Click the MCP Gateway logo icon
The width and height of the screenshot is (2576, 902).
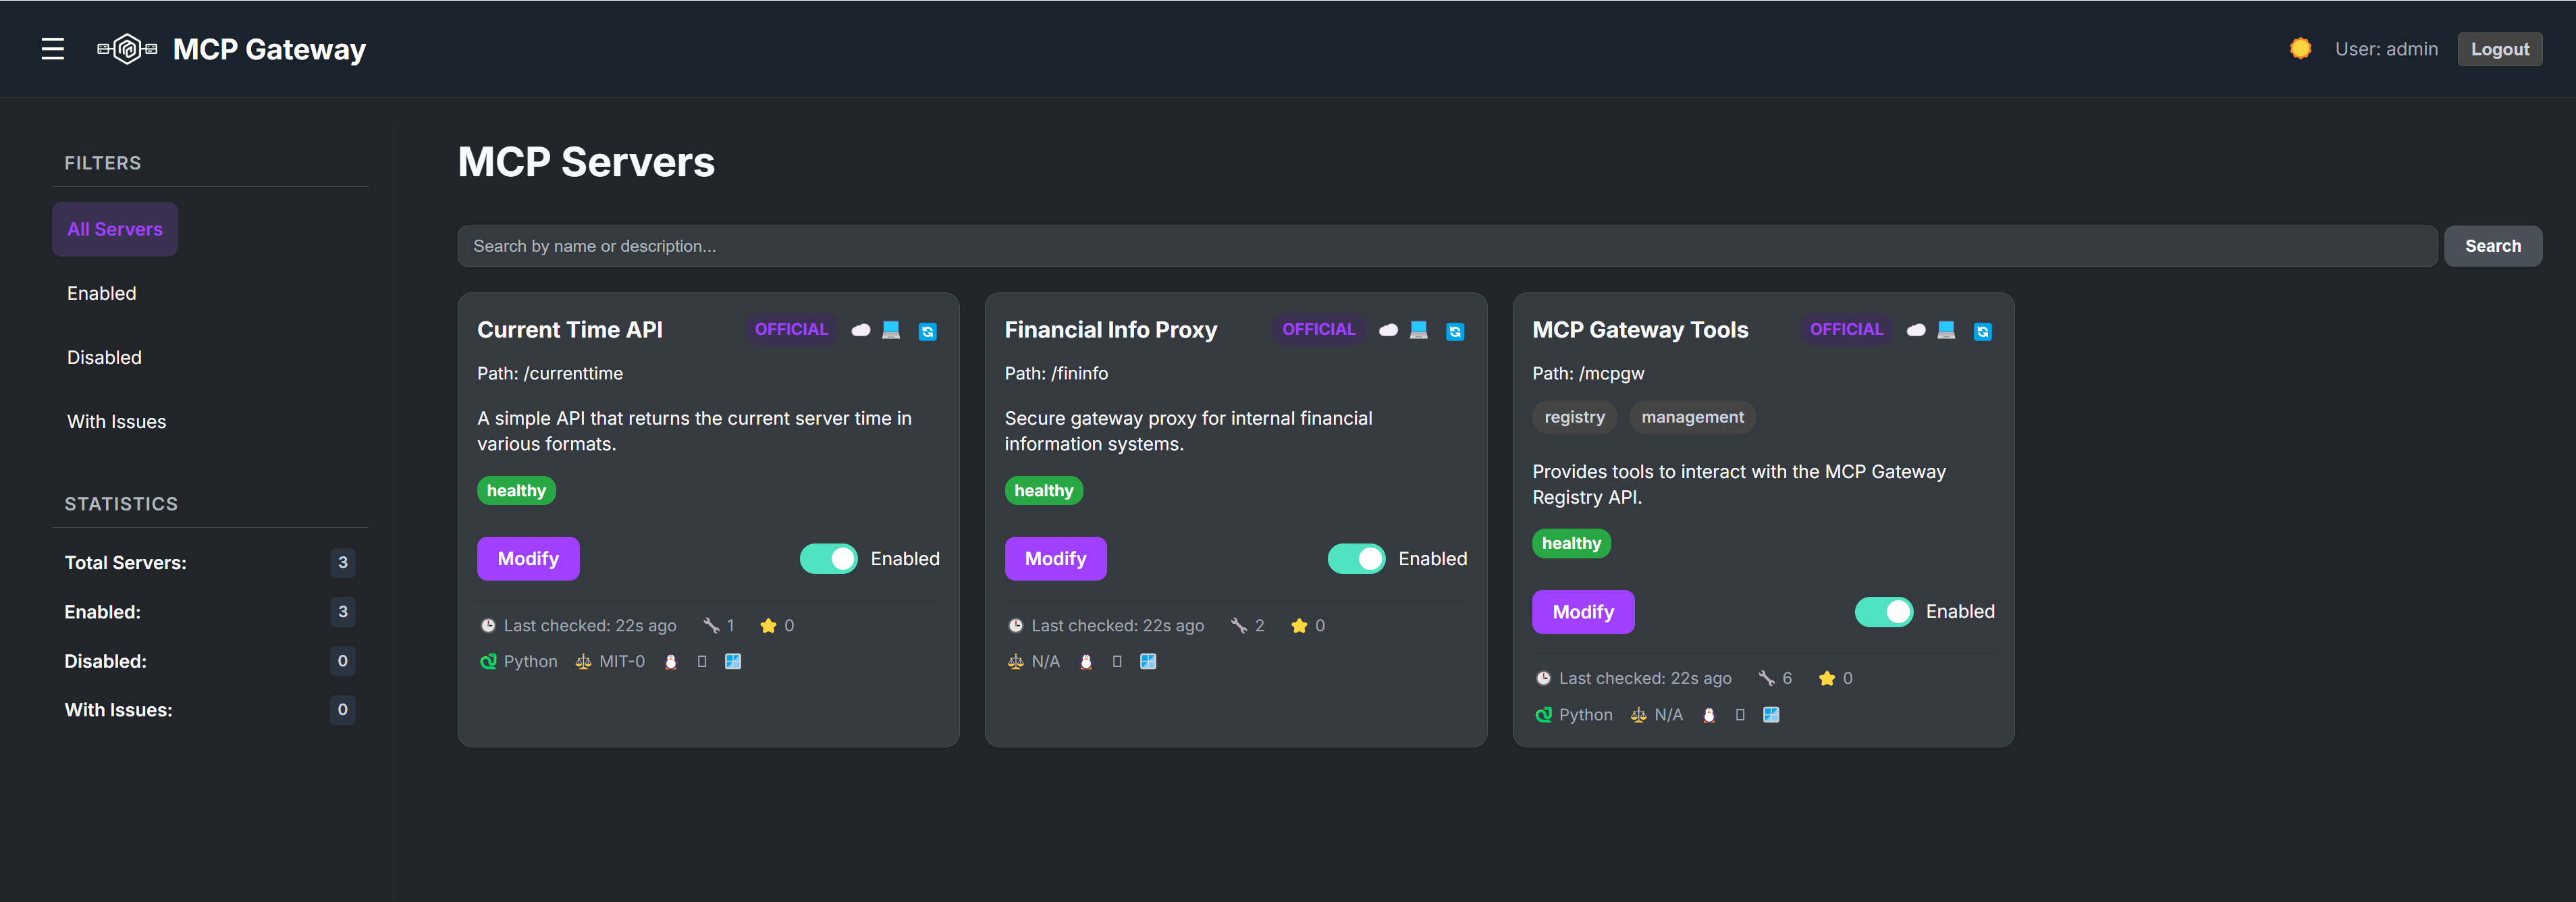pos(127,49)
